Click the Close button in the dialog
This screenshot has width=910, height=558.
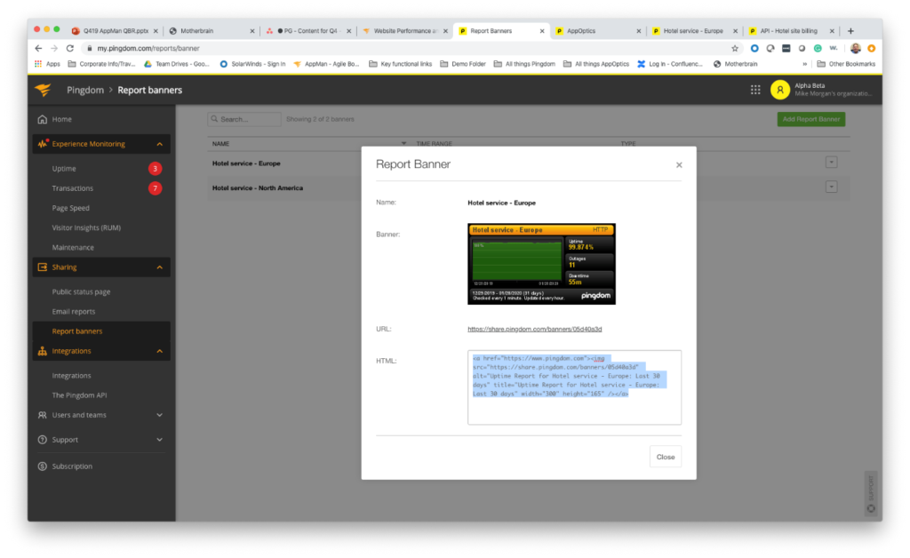click(666, 457)
